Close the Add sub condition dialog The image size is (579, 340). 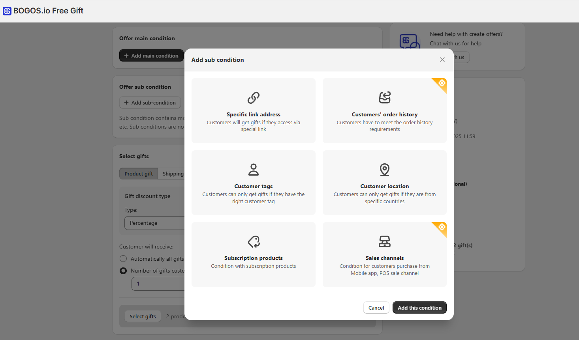442,60
